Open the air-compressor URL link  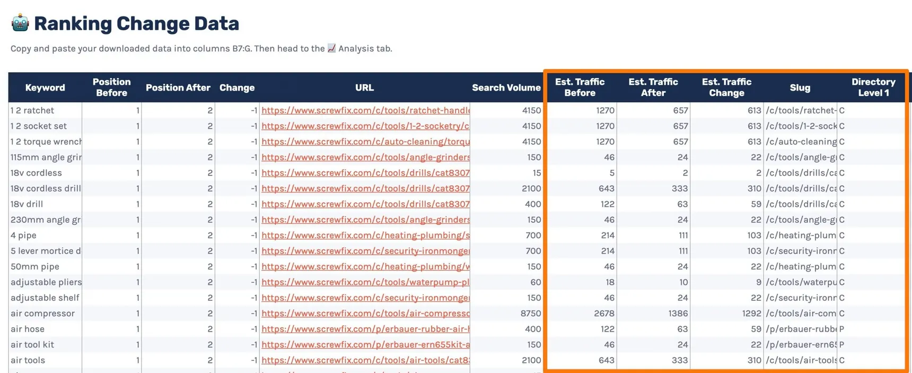(365, 313)
